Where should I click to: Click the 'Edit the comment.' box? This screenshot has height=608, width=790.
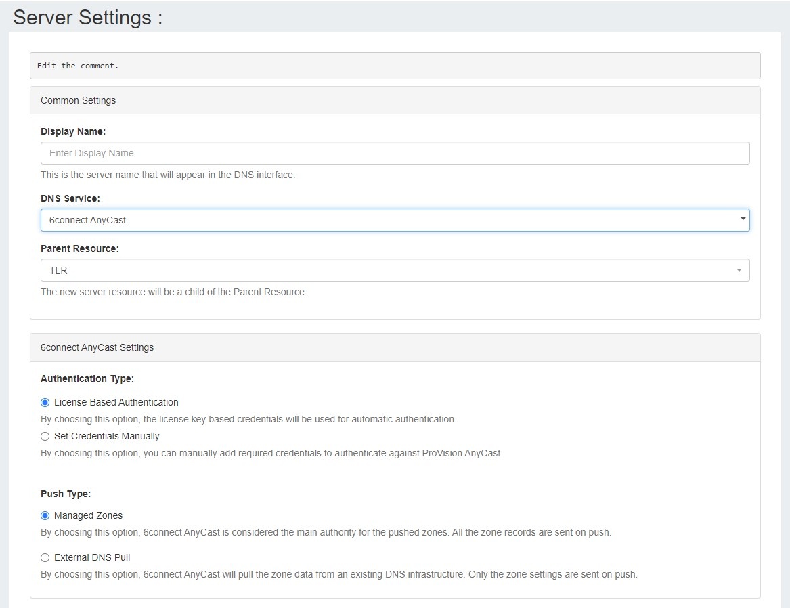pyautogui.click(x=395, y=66)
